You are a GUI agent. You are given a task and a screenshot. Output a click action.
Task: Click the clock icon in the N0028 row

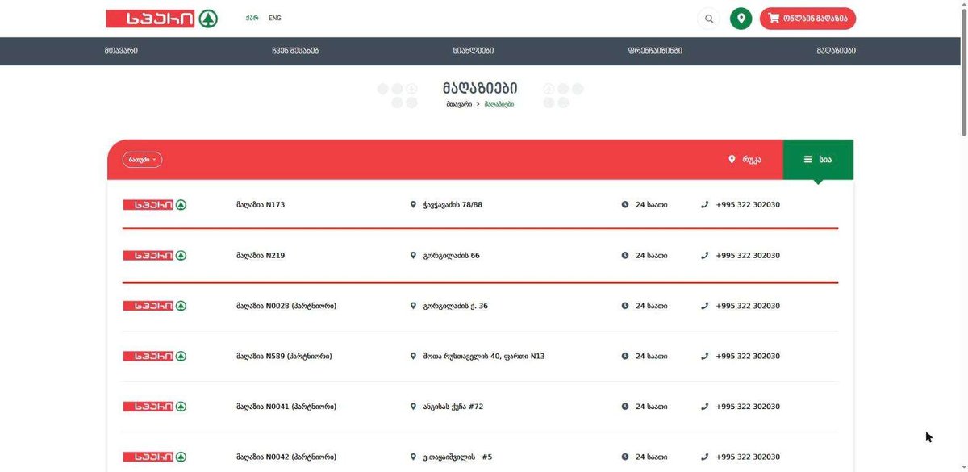click(625, 306)
